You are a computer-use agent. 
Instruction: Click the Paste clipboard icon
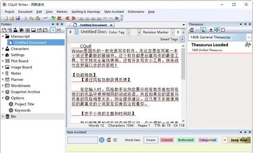pyautogui.click(x=37, y=18)
